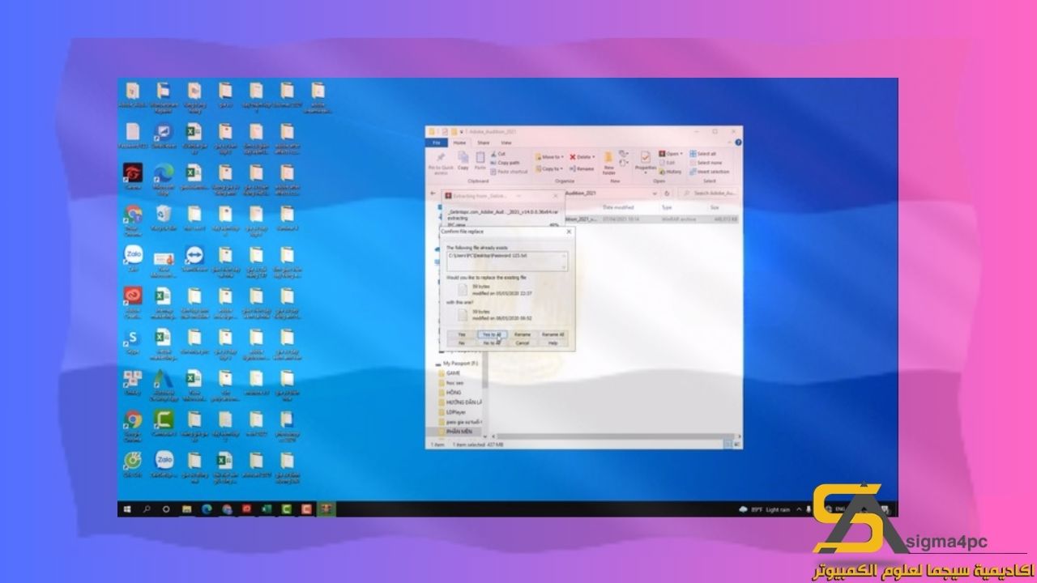This screenshot has height=583, width=1037.
Task: Click the taskbar search icon
Action: (x=147, y=509)
